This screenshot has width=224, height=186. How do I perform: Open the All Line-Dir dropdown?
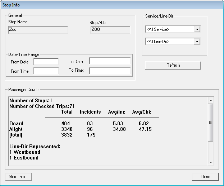(x=173, y=42)
